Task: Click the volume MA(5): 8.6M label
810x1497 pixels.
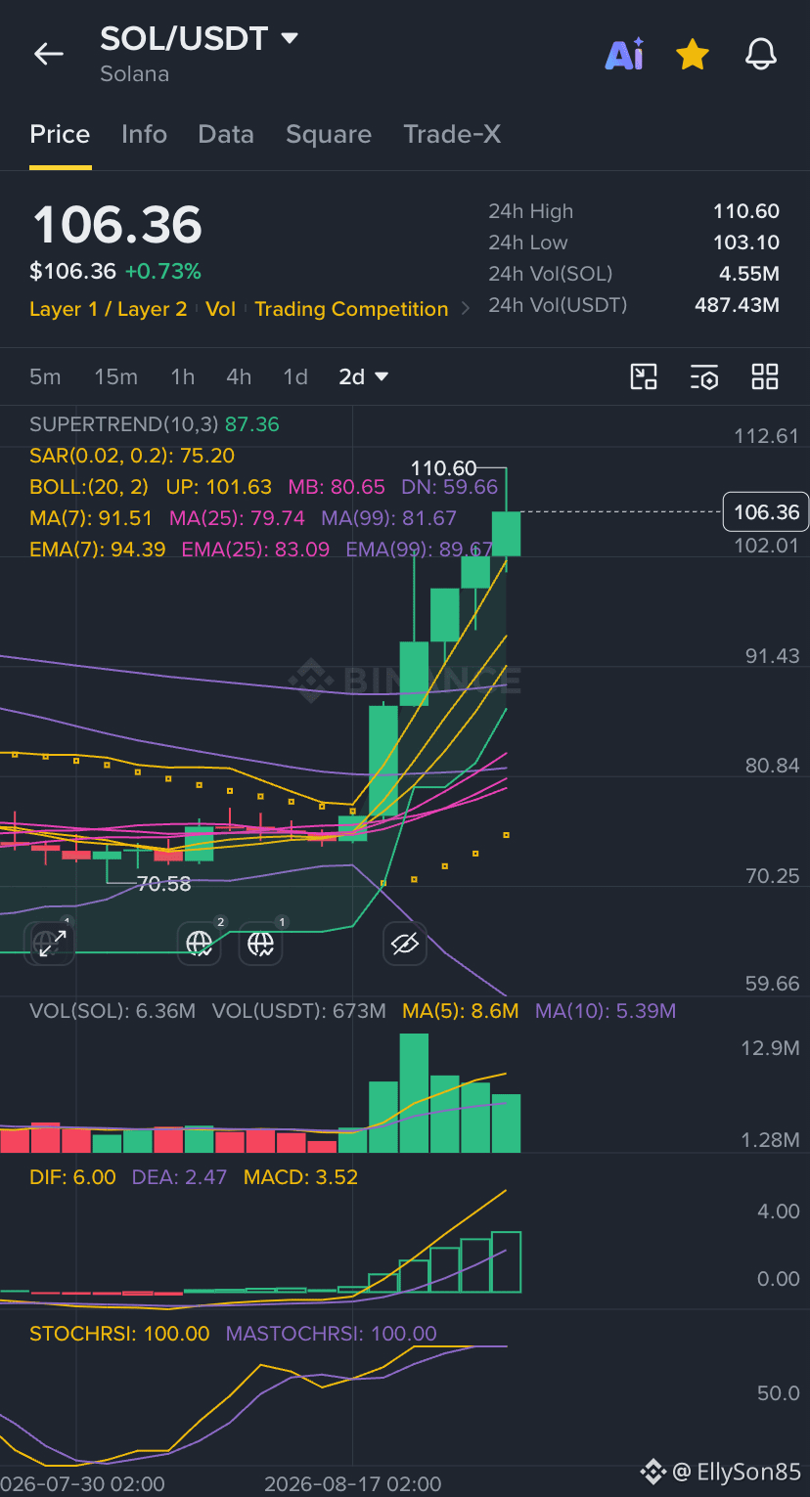Action: click(461, 1011)
